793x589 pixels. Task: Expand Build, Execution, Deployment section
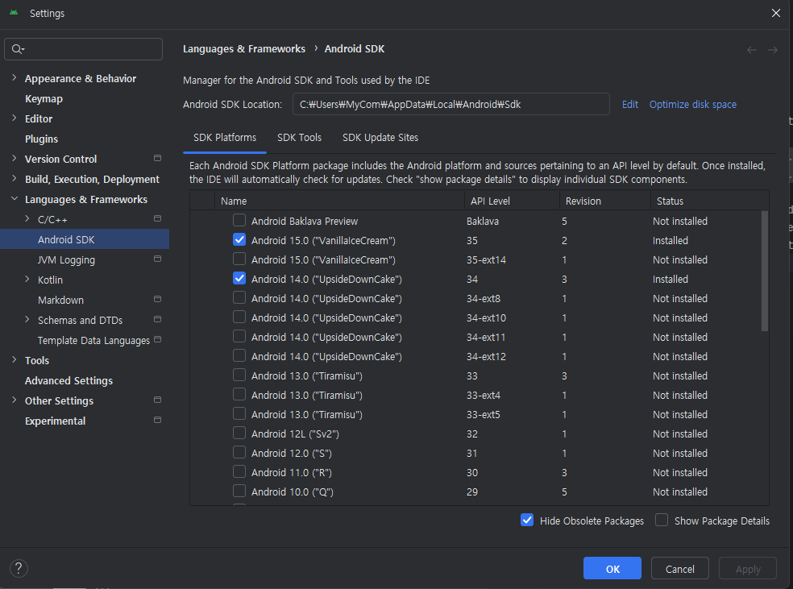pos(15,178)
